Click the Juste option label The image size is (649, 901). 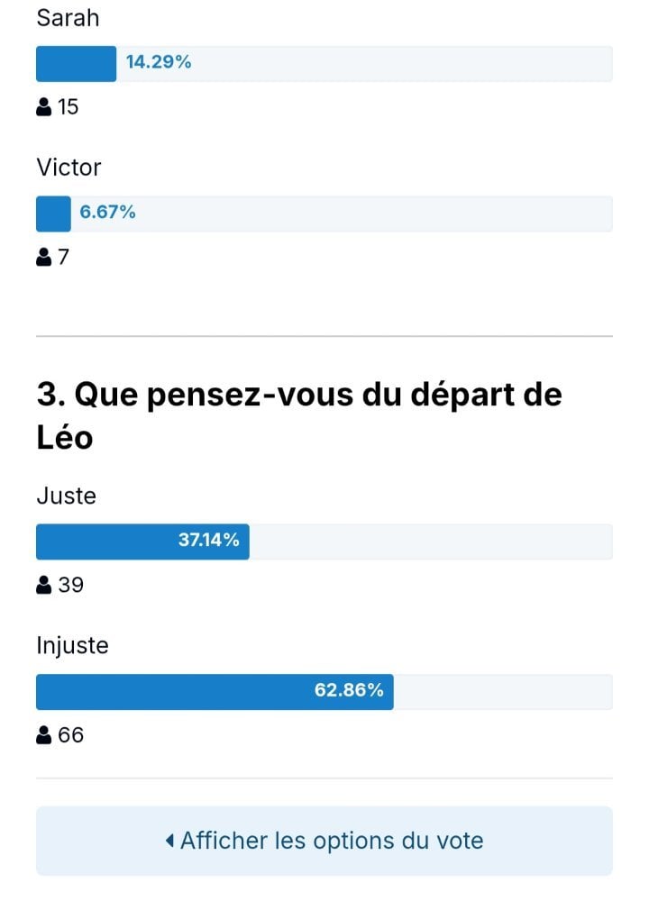click(66, 496)
